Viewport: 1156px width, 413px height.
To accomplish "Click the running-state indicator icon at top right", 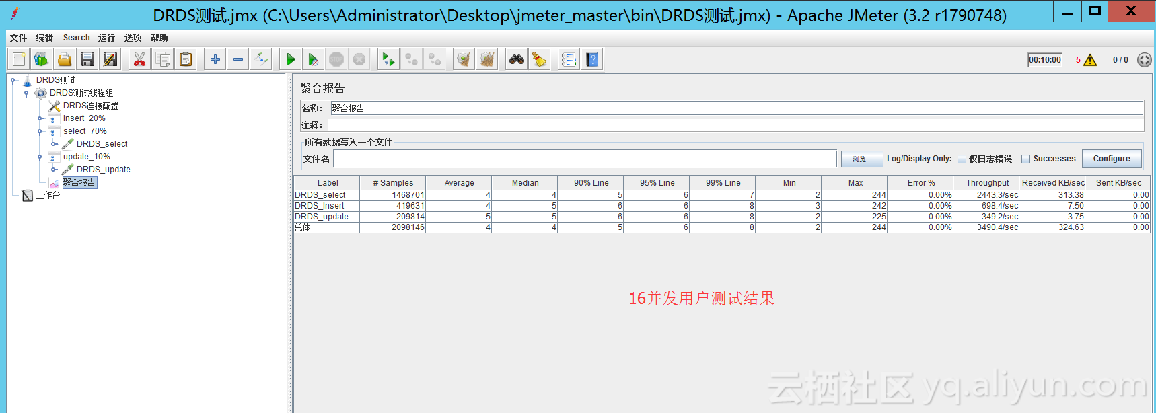I will (1144, 60).
